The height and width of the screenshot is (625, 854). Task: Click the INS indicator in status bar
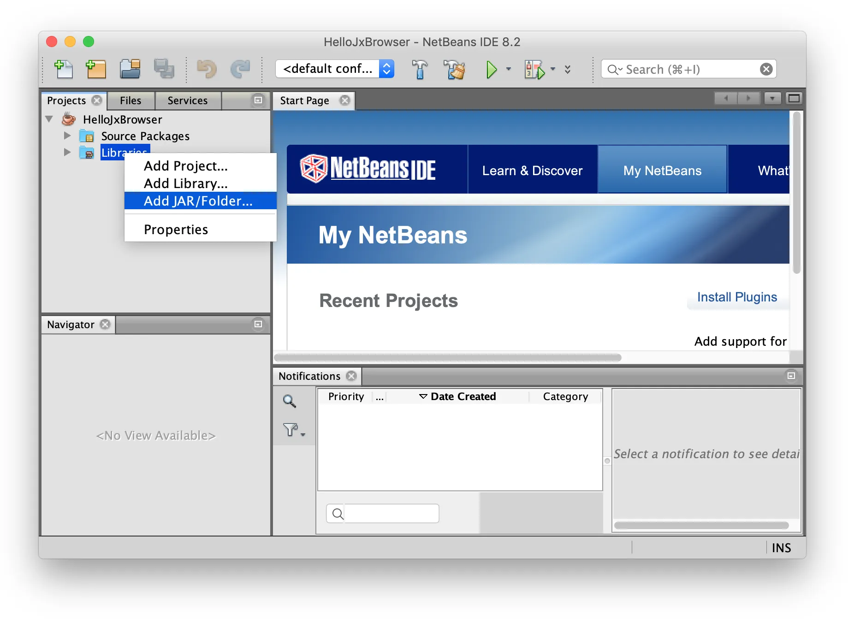point(781,548)
